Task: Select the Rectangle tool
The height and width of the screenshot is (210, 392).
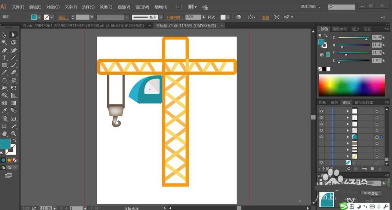Action: tap(4, 65)
